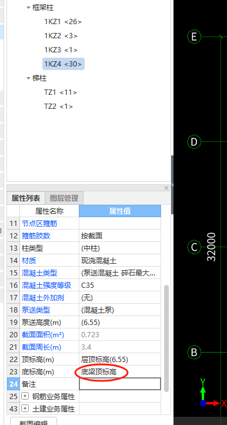
Task: Click the 32000 dimension label
Action: click(x=211, y=247)
